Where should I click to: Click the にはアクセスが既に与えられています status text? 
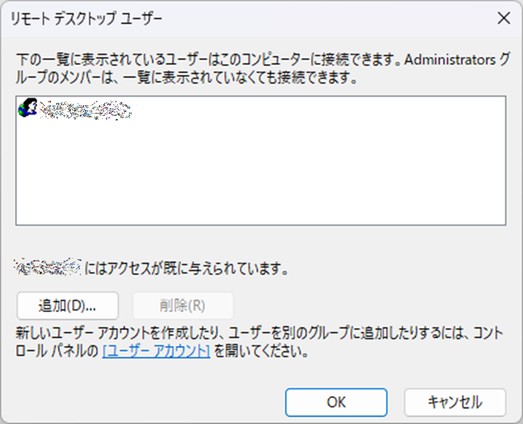click(186, 268)
